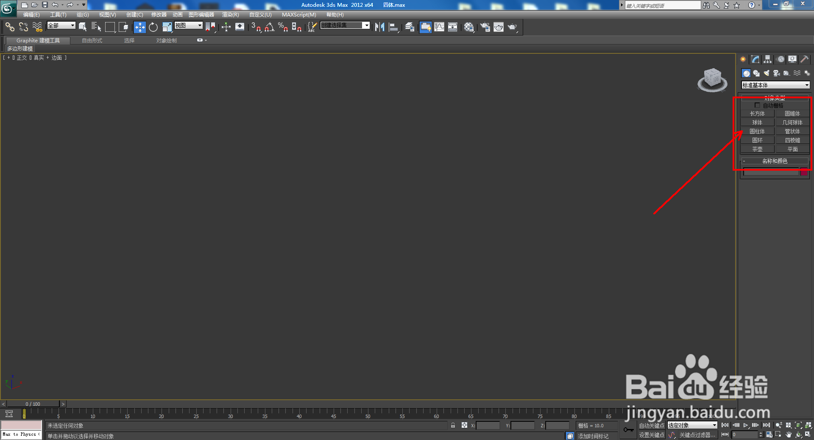Click the 平面 plane button
This screenshot has height=440, width=814.
point(792,149)
